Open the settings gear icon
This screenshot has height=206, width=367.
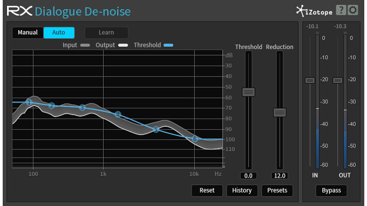[x=353, y=10]
